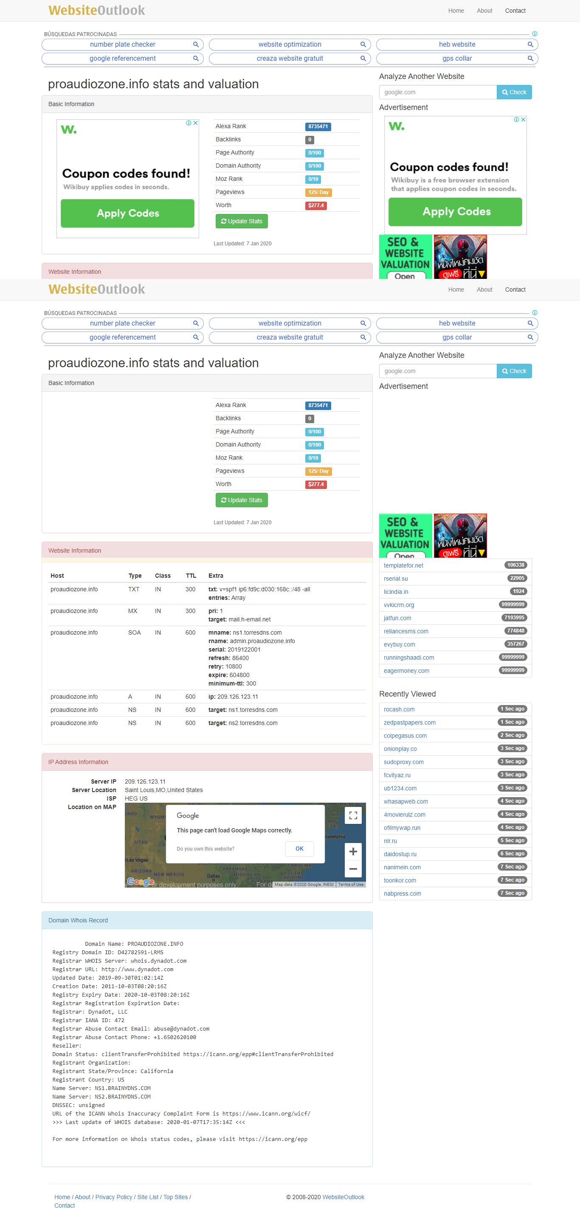Open Site List in the footer

coord(148,1197)
